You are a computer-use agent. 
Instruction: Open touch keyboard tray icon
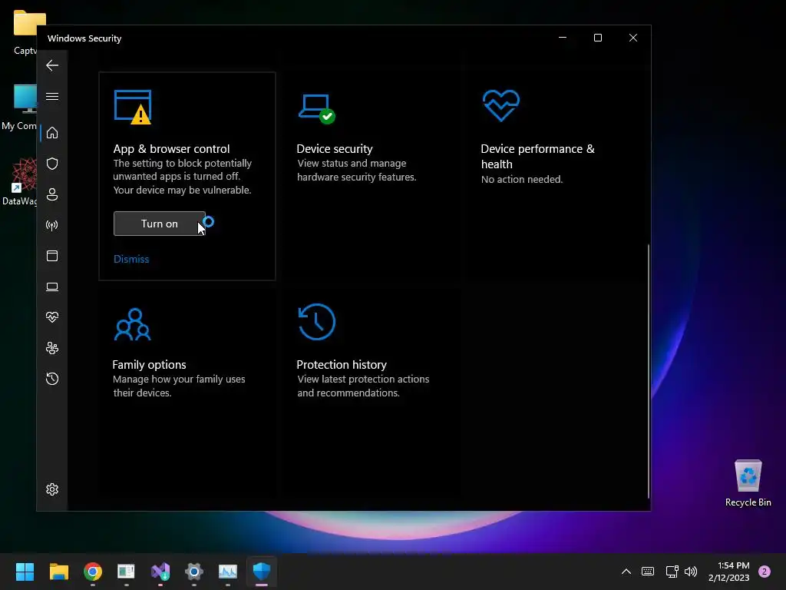coord(648,572)
